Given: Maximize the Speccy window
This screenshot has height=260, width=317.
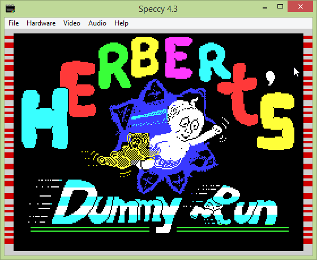Looking at the screenshot, I should [x=280, y=6].
